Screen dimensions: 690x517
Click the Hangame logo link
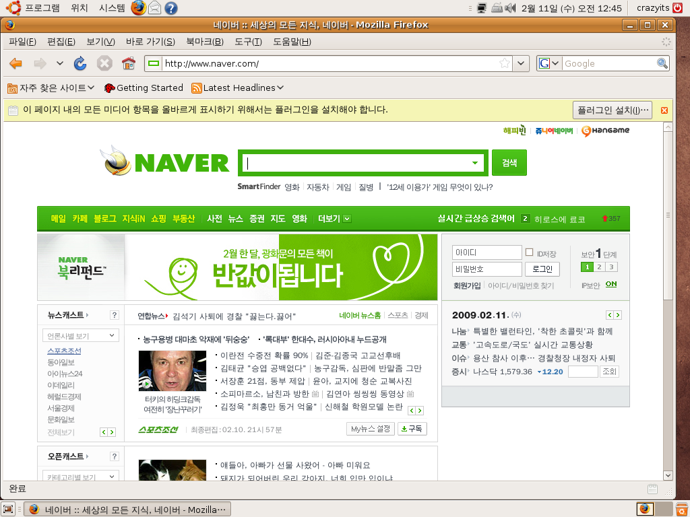pyautogui.click(x=606, y=131)
